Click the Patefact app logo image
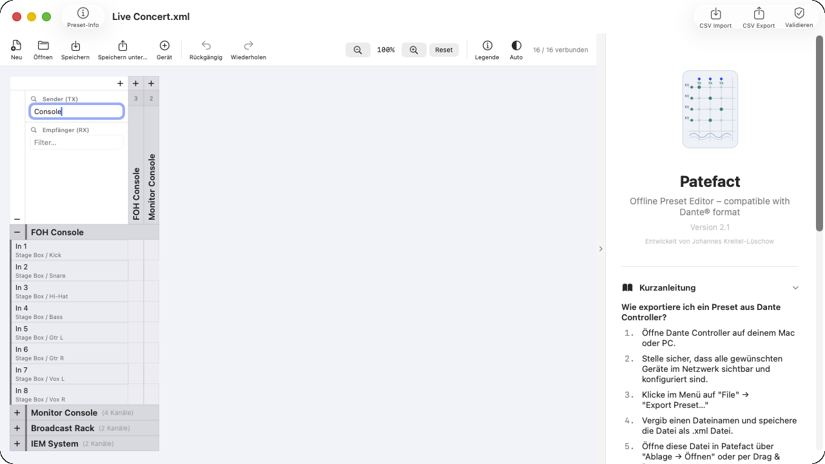The width and height of the screenshot is (825, 464). click(710, 109)
